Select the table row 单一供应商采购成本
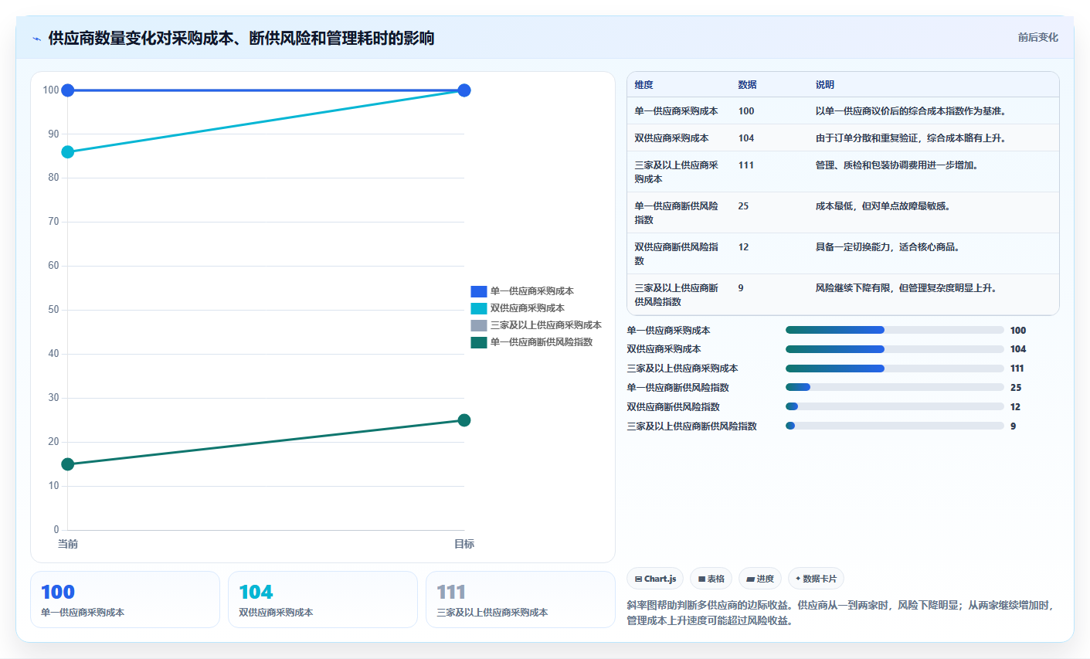The image size is (1090, 659). point(843,111)
